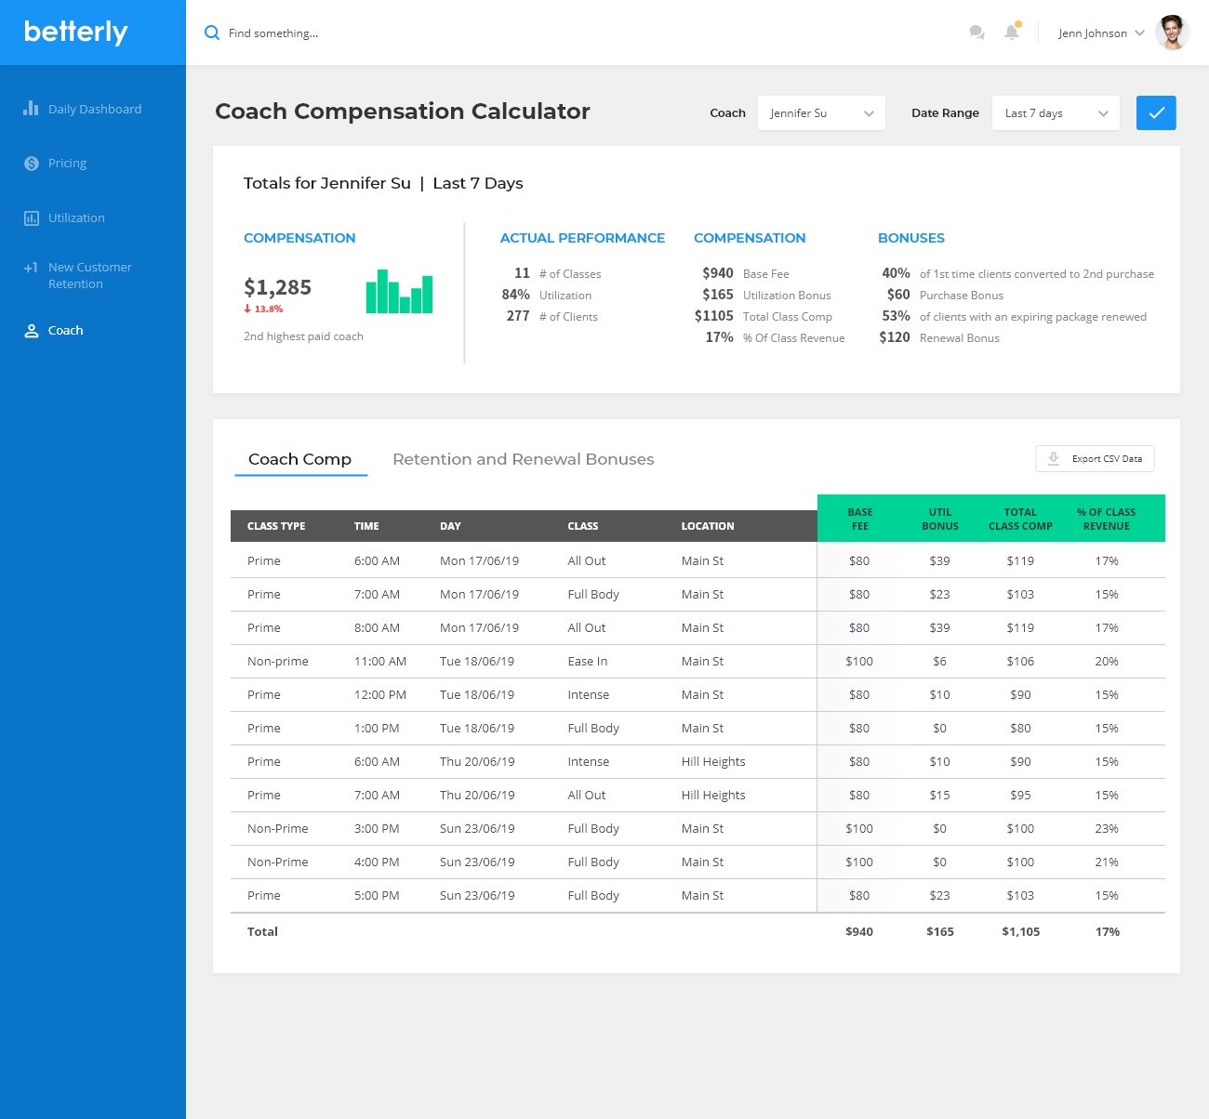
Task: Expand the Date Range Last 7 days dropdown
Action: [x=1056, y=113]
